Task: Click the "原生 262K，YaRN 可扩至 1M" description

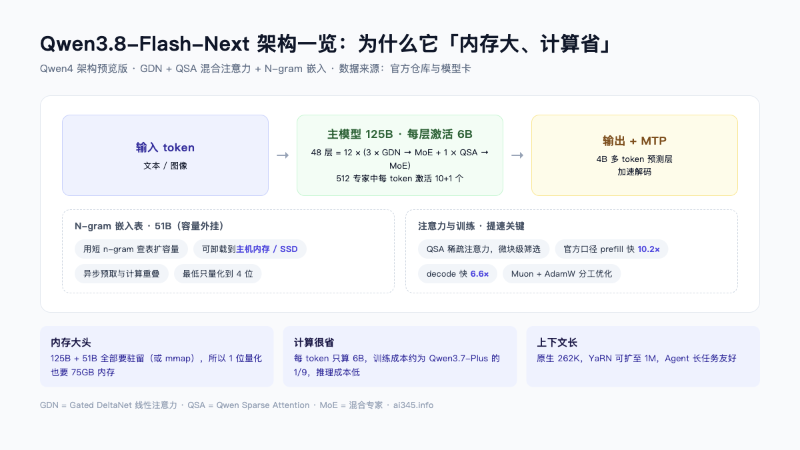Action: coord(637,359)
